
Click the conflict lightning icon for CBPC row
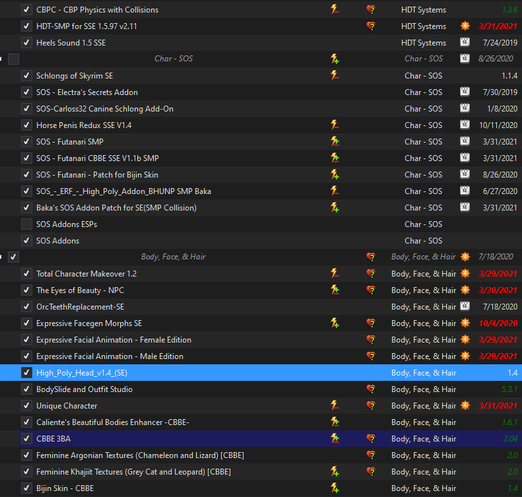tap(335, 9)
